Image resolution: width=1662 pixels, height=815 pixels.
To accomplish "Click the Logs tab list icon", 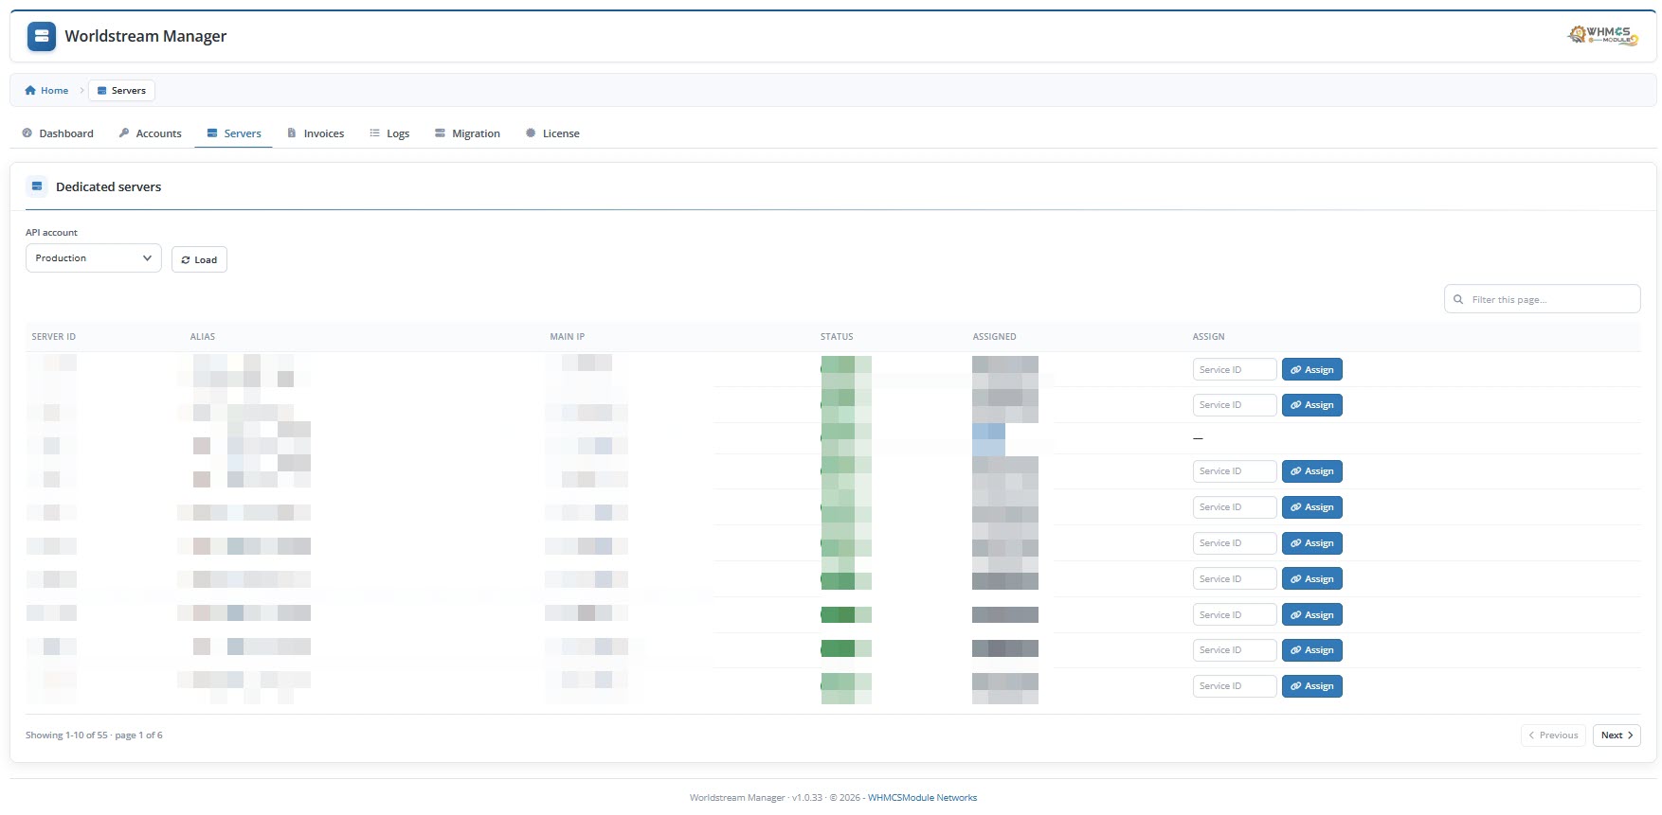I will (x=375, y=133).
